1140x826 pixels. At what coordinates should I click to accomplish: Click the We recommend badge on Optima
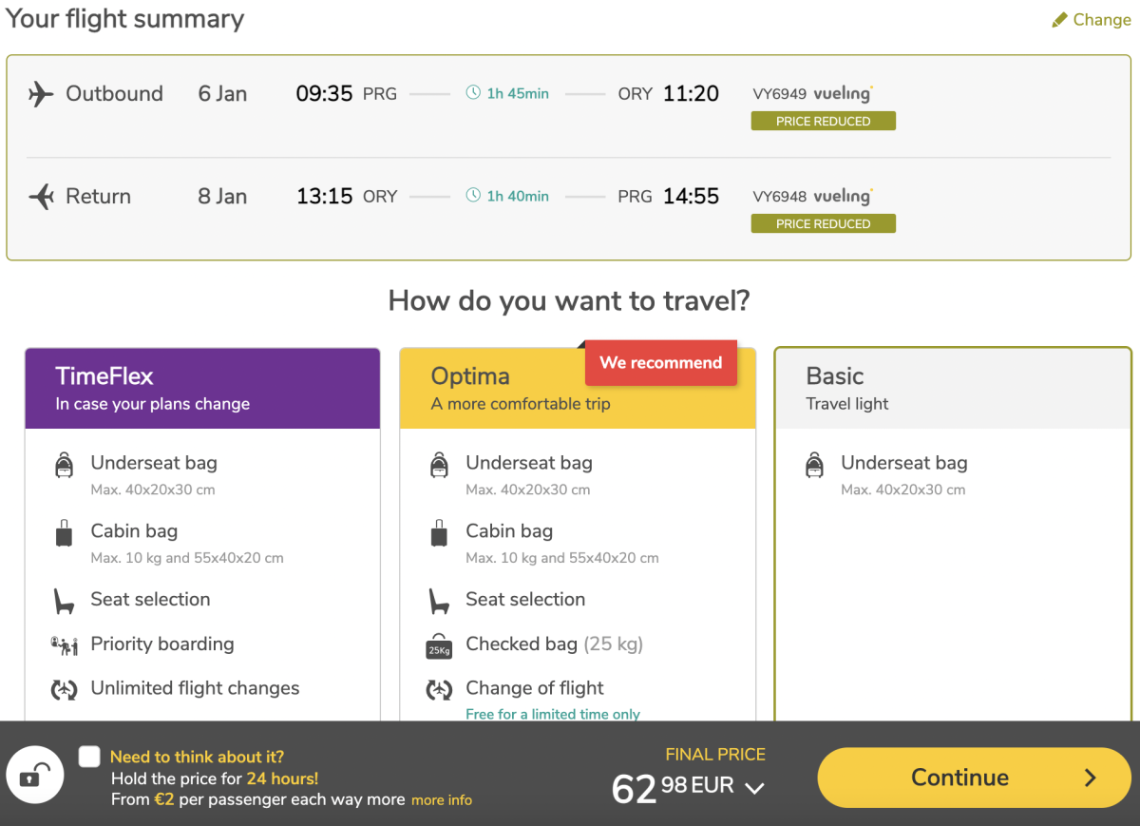(660, 363)
